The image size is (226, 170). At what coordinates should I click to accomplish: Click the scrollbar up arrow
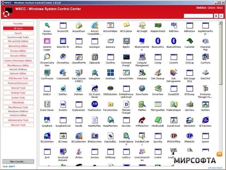pos(220,23)
